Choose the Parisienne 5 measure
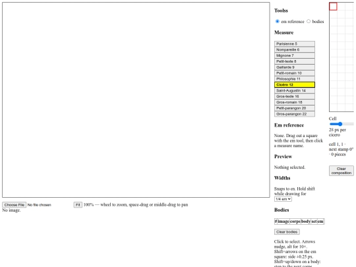This screenshot has height=267, width=356. pos(295,44)
